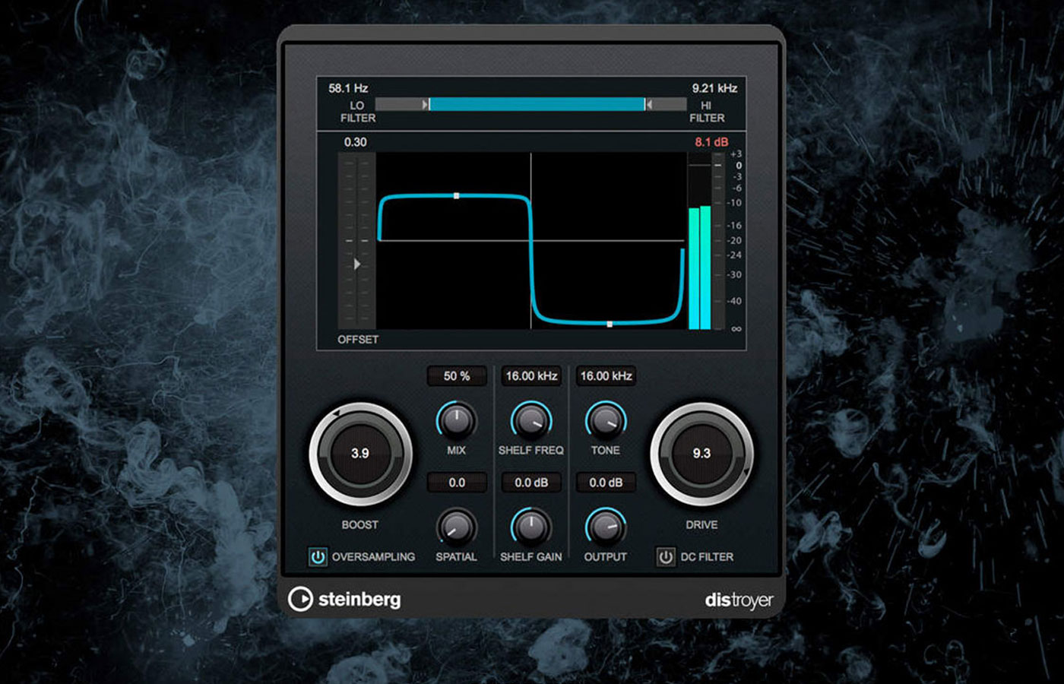Select the 50 % Mix value field
Viewport: 1064px width, 684px height.
[457, 376]
